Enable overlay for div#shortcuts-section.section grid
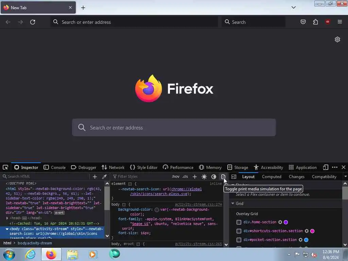 click(239, 231)
